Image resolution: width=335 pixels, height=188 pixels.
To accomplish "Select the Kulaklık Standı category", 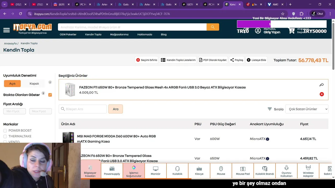I will click(x=265, y=171).
